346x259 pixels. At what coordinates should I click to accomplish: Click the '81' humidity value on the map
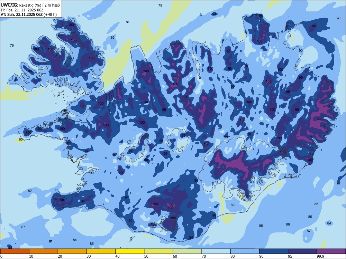128,22
